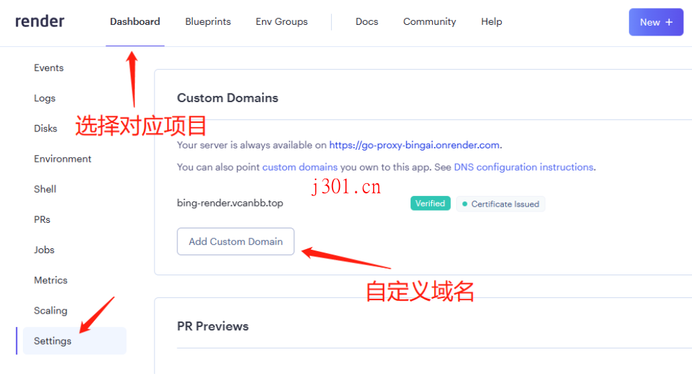Click the Add Custom Domain button
The width and height of the screenshot is (692, 384).
236,242
